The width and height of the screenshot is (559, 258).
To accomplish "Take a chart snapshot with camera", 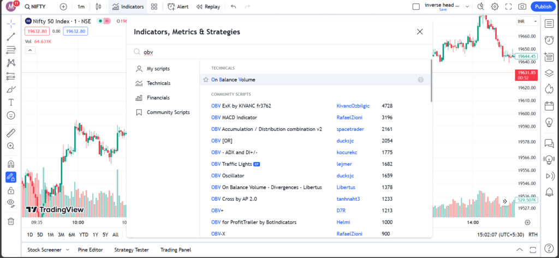I will tap(522, 7).
